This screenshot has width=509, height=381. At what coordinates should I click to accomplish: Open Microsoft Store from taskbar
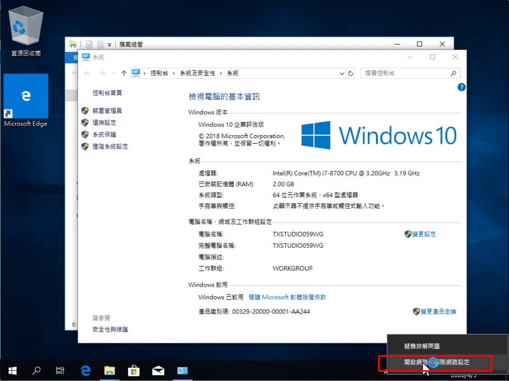pos(134,371)
